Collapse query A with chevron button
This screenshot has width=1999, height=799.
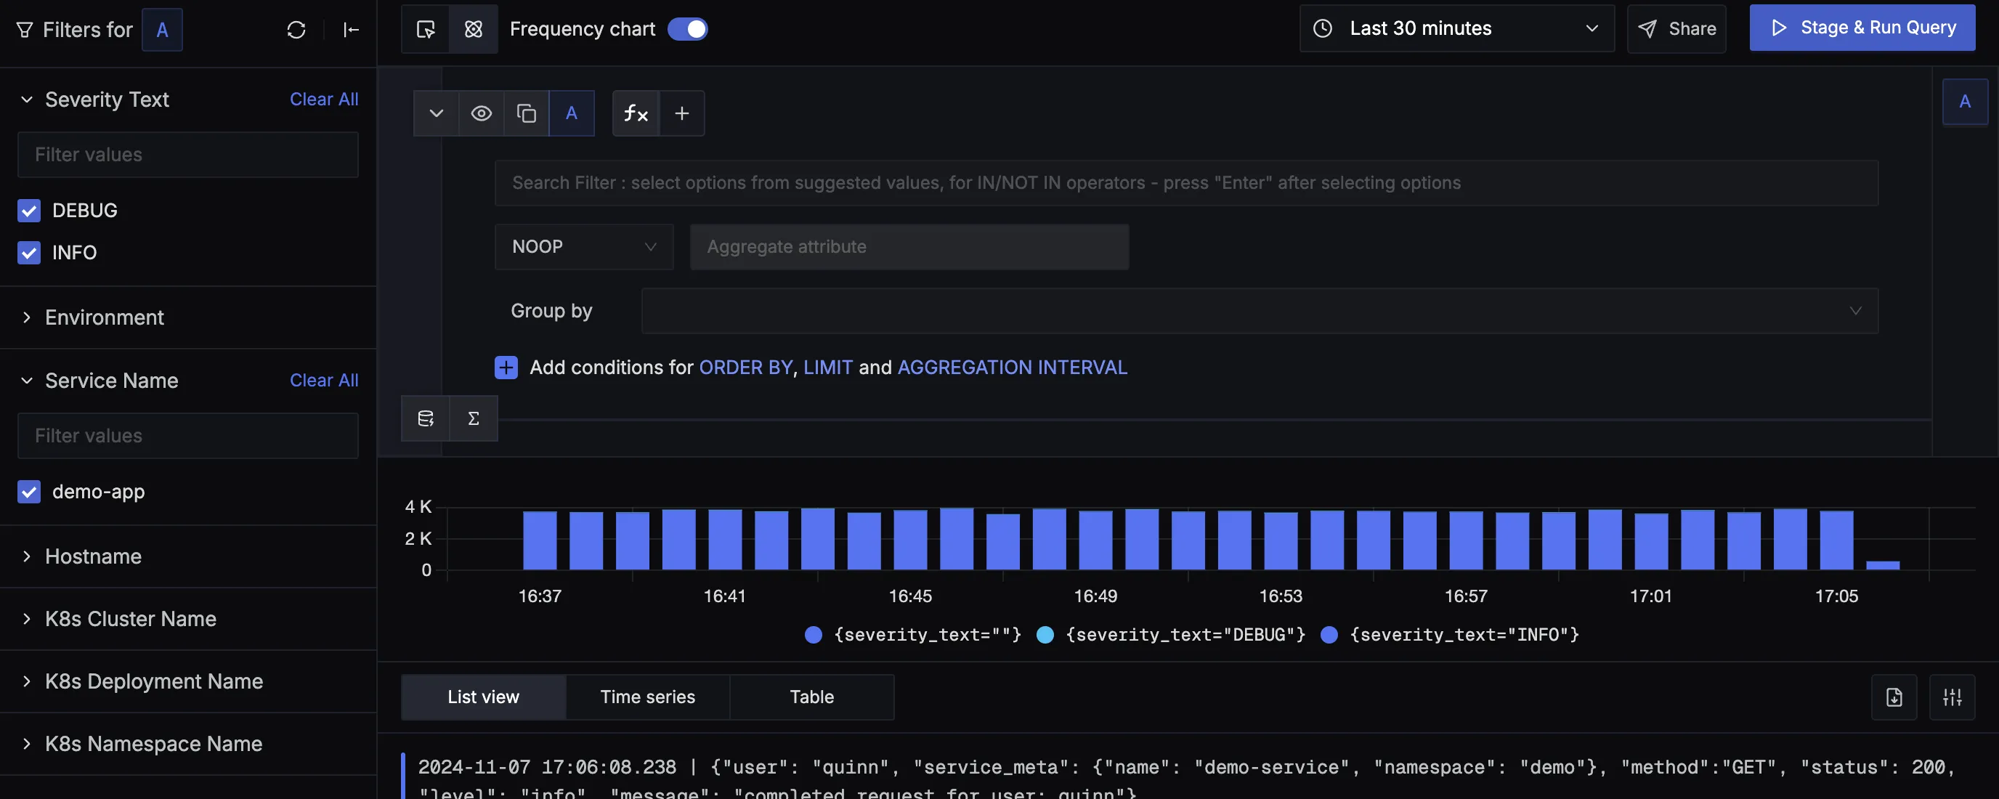[436, 113]
